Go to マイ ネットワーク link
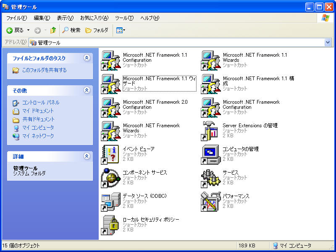This screenshot has height=252, width=336. pyautogui.click(x=38, y=136)
